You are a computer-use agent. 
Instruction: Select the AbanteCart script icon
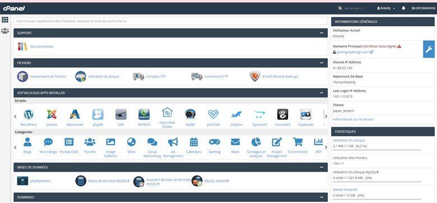75,114
